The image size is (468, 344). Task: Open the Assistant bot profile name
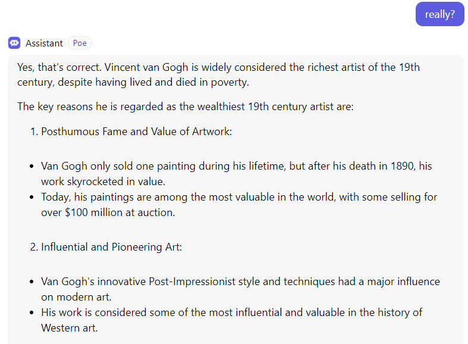[x=44, y=43]
